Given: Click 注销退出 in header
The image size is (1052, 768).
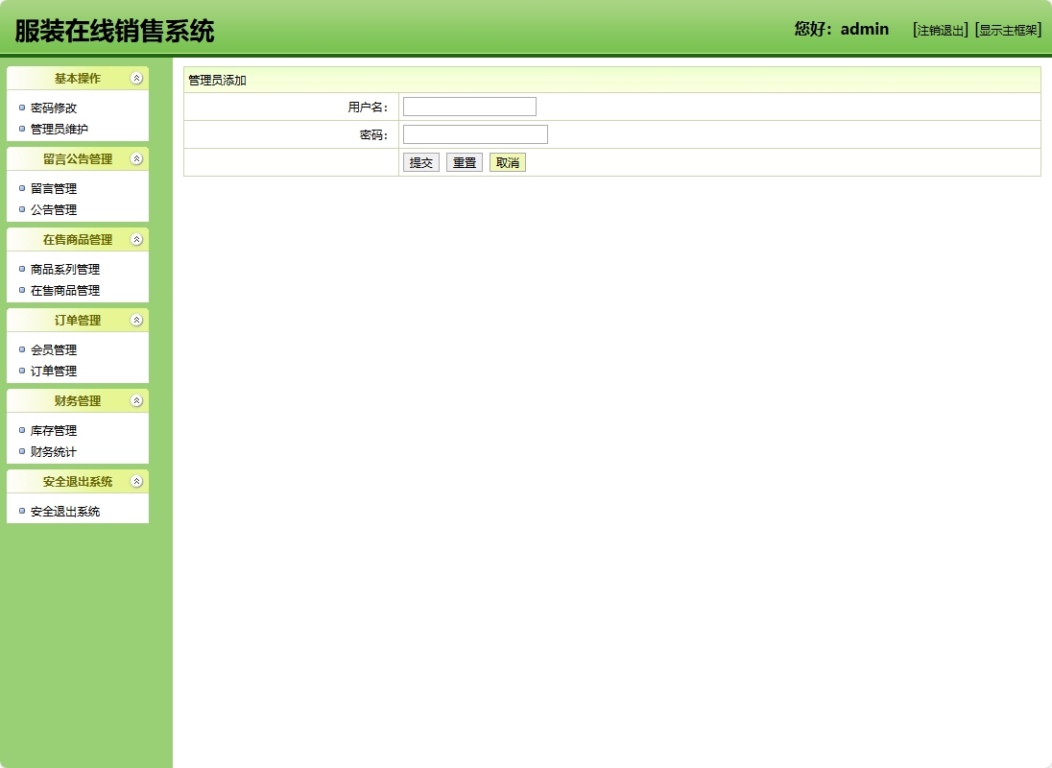Looking at the screenshot, I should click(x=940, y=30).
